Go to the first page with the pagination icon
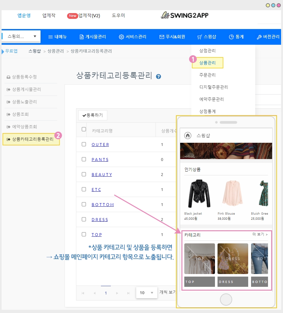283x313 pixels. (83, 293)
